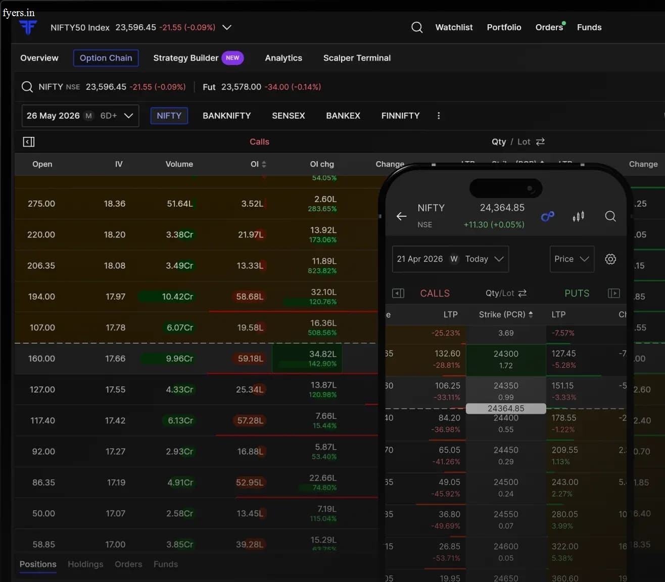Toggle Qty/Lot swap on phone
Screen dimensions: 665x582
(522, 294)
